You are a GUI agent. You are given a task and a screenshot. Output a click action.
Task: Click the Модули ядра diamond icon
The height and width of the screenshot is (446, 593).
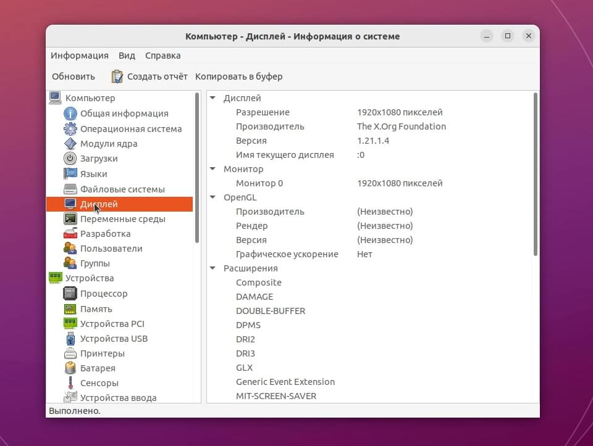click(x=70, y=144)
